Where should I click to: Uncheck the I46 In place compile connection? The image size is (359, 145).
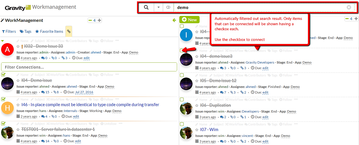[x=3, y=99]
